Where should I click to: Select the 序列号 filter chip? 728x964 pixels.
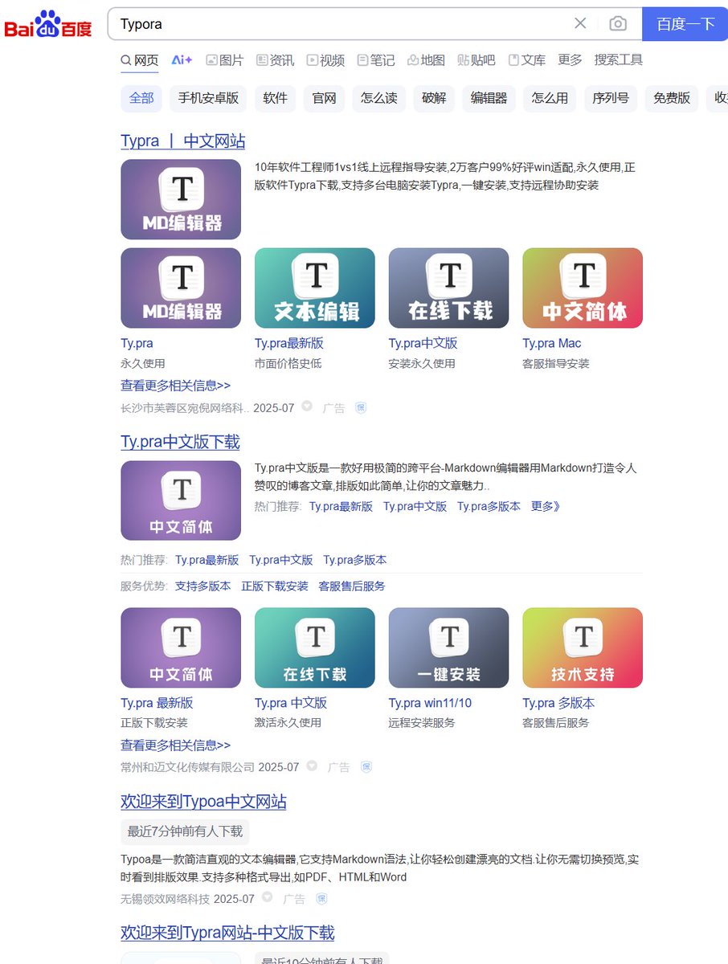(x=611, y=98)
